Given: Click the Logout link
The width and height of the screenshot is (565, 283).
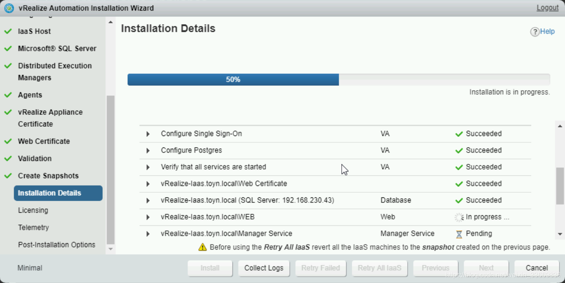Looking at the screenshot, I should point(548,8).
